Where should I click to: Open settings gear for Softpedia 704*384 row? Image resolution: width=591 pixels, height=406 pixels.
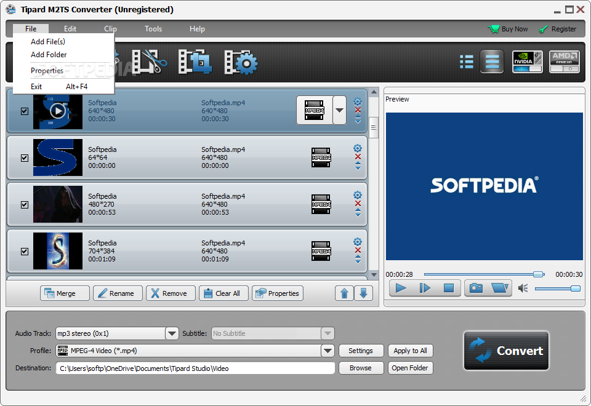[x=358, y=242]
